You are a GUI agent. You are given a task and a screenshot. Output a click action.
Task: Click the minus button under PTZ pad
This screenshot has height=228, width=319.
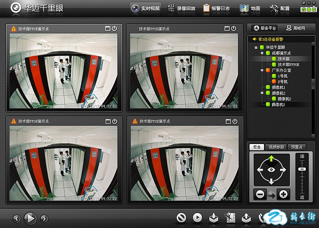point(260,195)
